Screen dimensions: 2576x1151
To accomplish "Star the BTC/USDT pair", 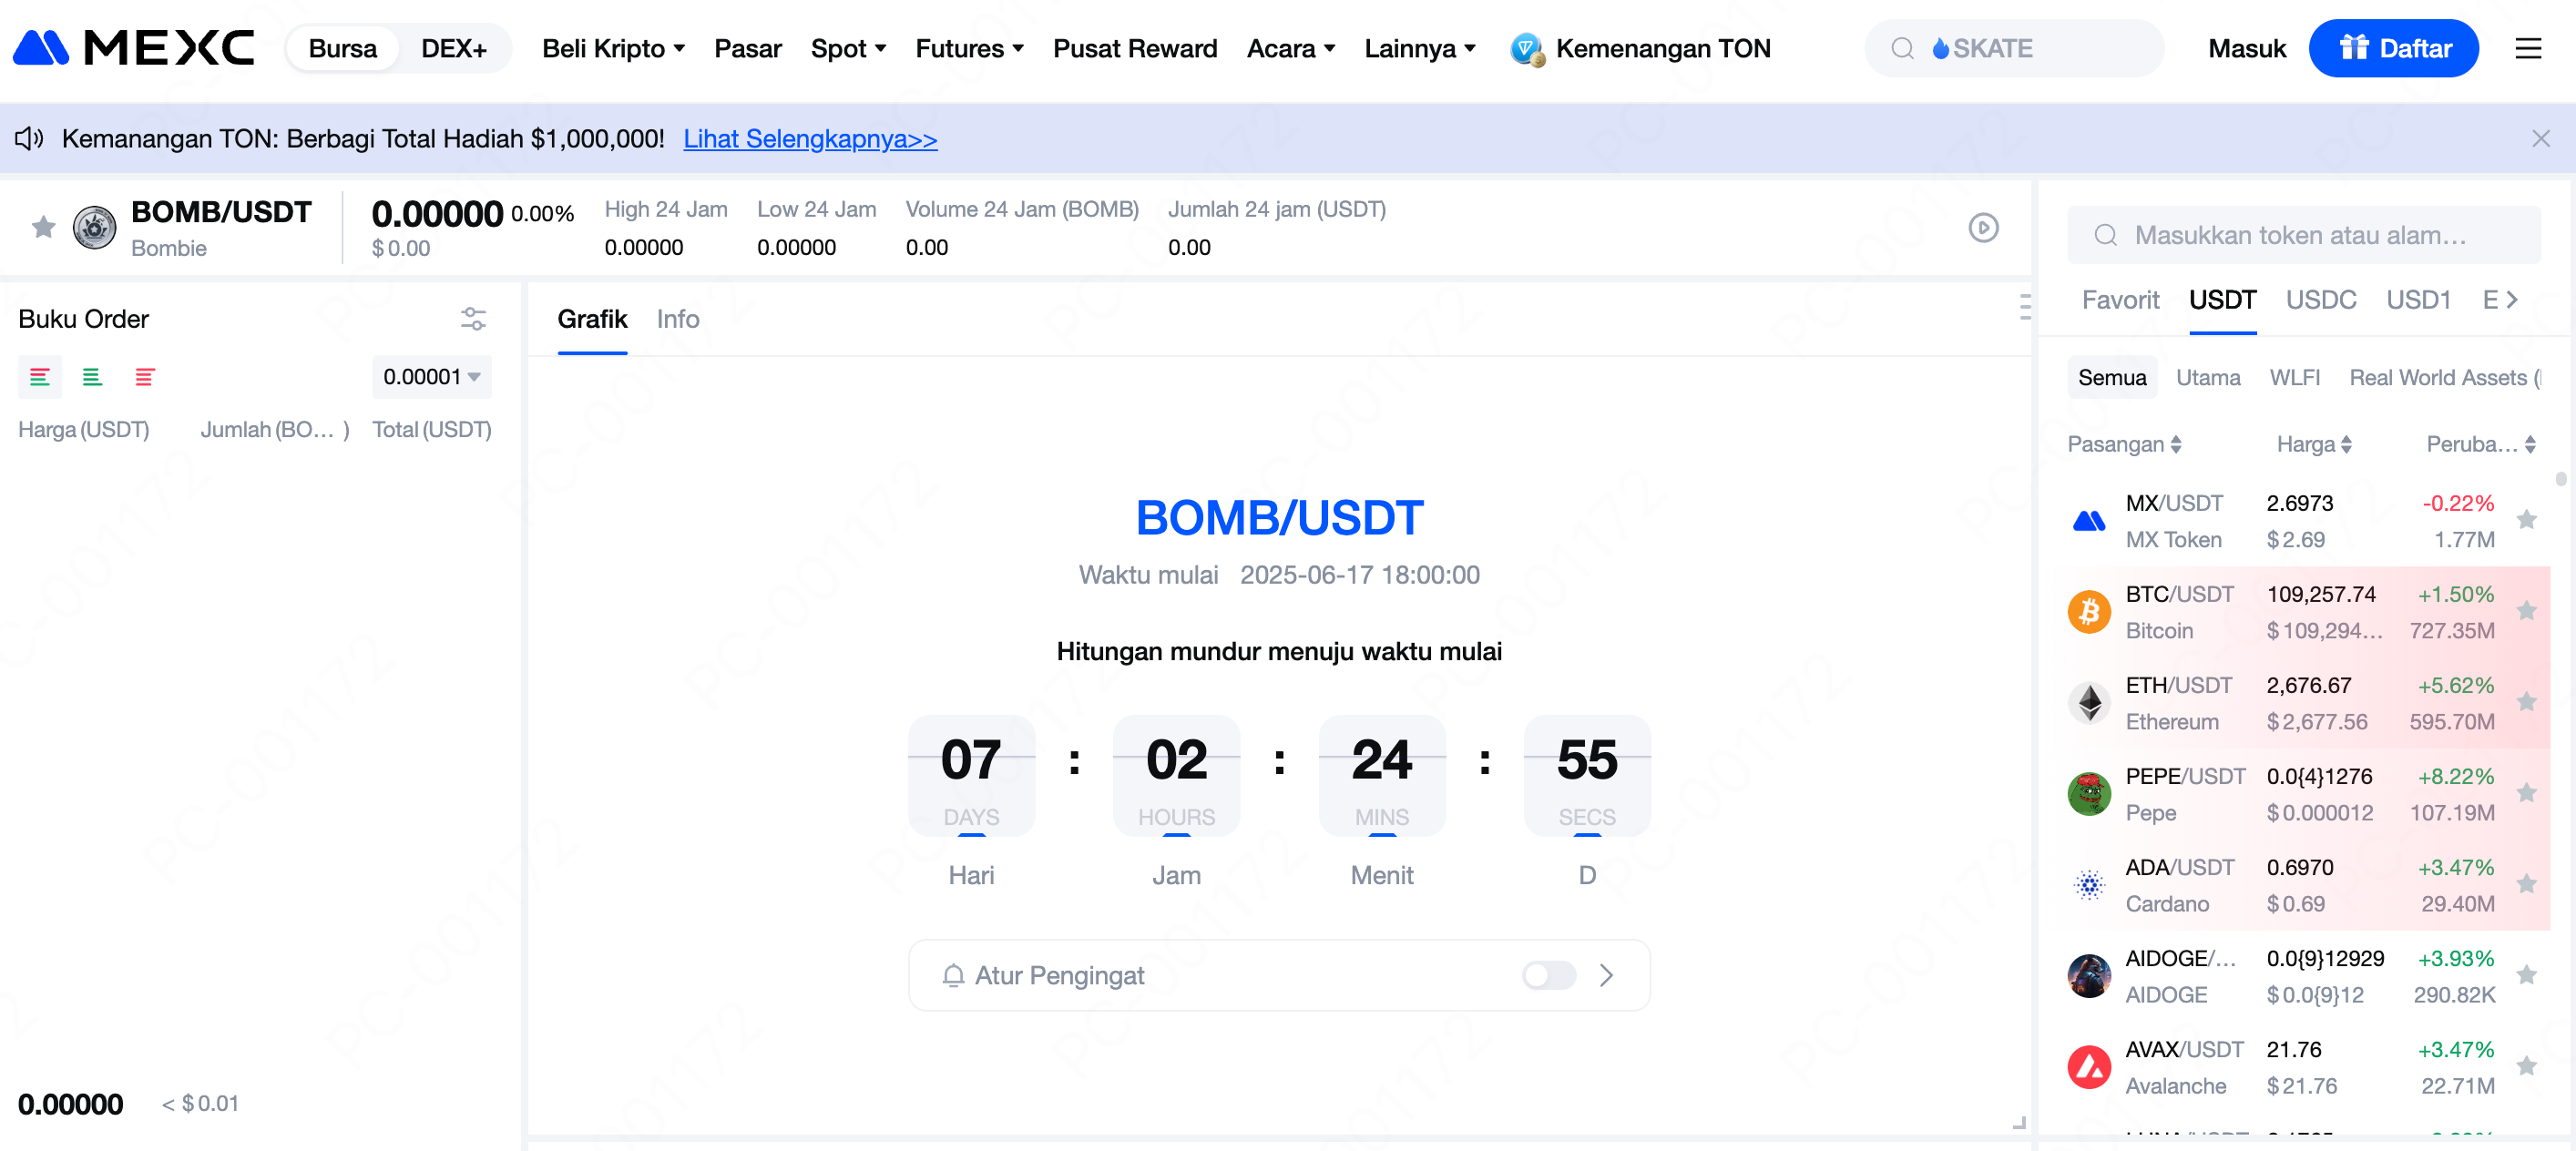I will [2527, 611].
